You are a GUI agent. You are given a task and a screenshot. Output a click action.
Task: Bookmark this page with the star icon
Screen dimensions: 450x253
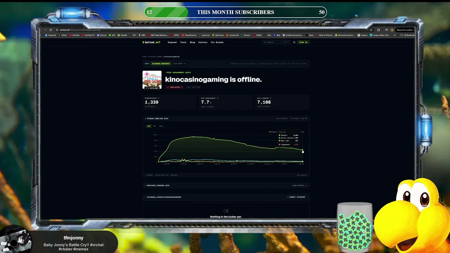371,30
